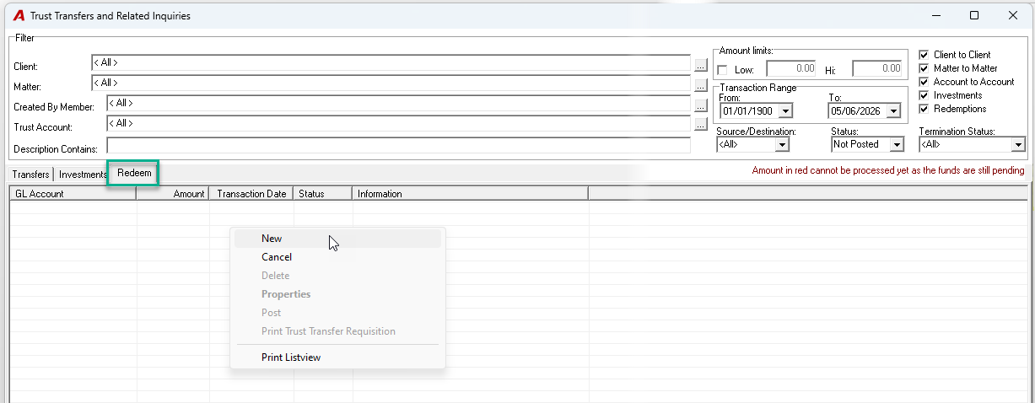Expand the Source/Destination dropdown
The height and width of the screenshot is (403, 1035).
[782, 145]
